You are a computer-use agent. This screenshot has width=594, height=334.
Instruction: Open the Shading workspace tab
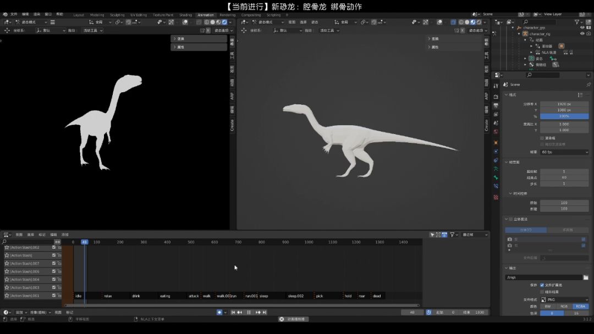[185, 15]
